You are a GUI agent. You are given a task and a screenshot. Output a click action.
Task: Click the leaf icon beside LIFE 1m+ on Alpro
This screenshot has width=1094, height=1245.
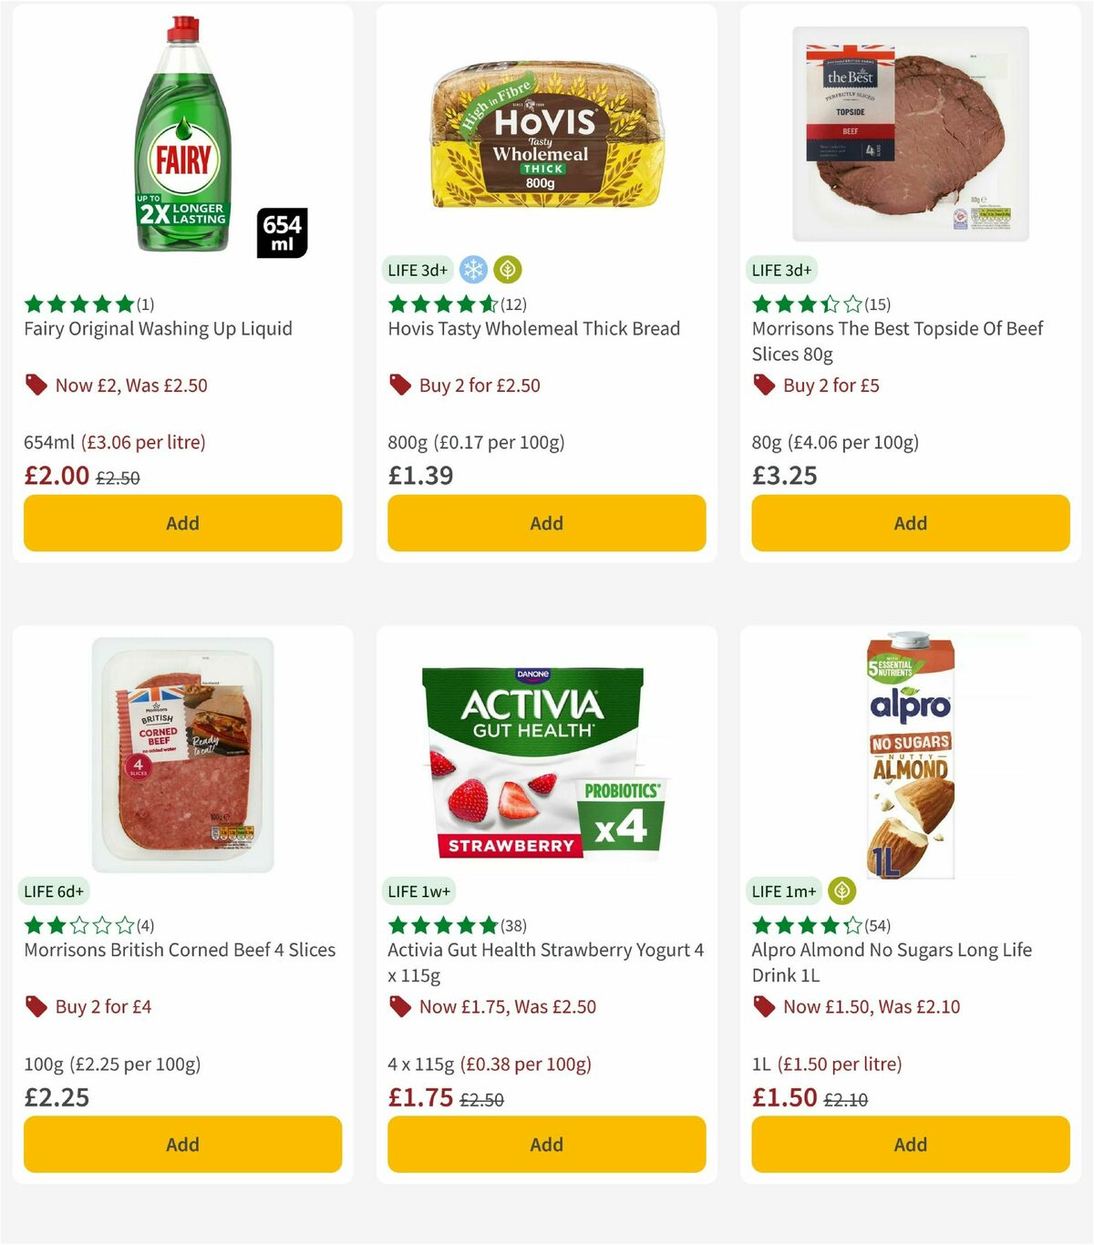click(841, 890)
